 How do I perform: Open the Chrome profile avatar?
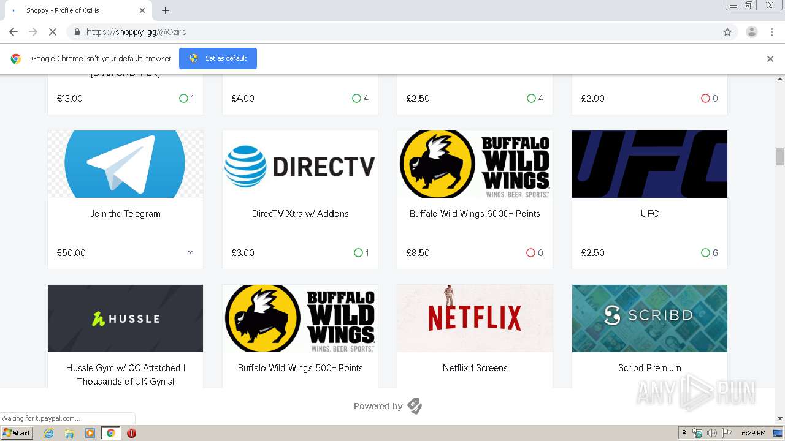[752, 32]
